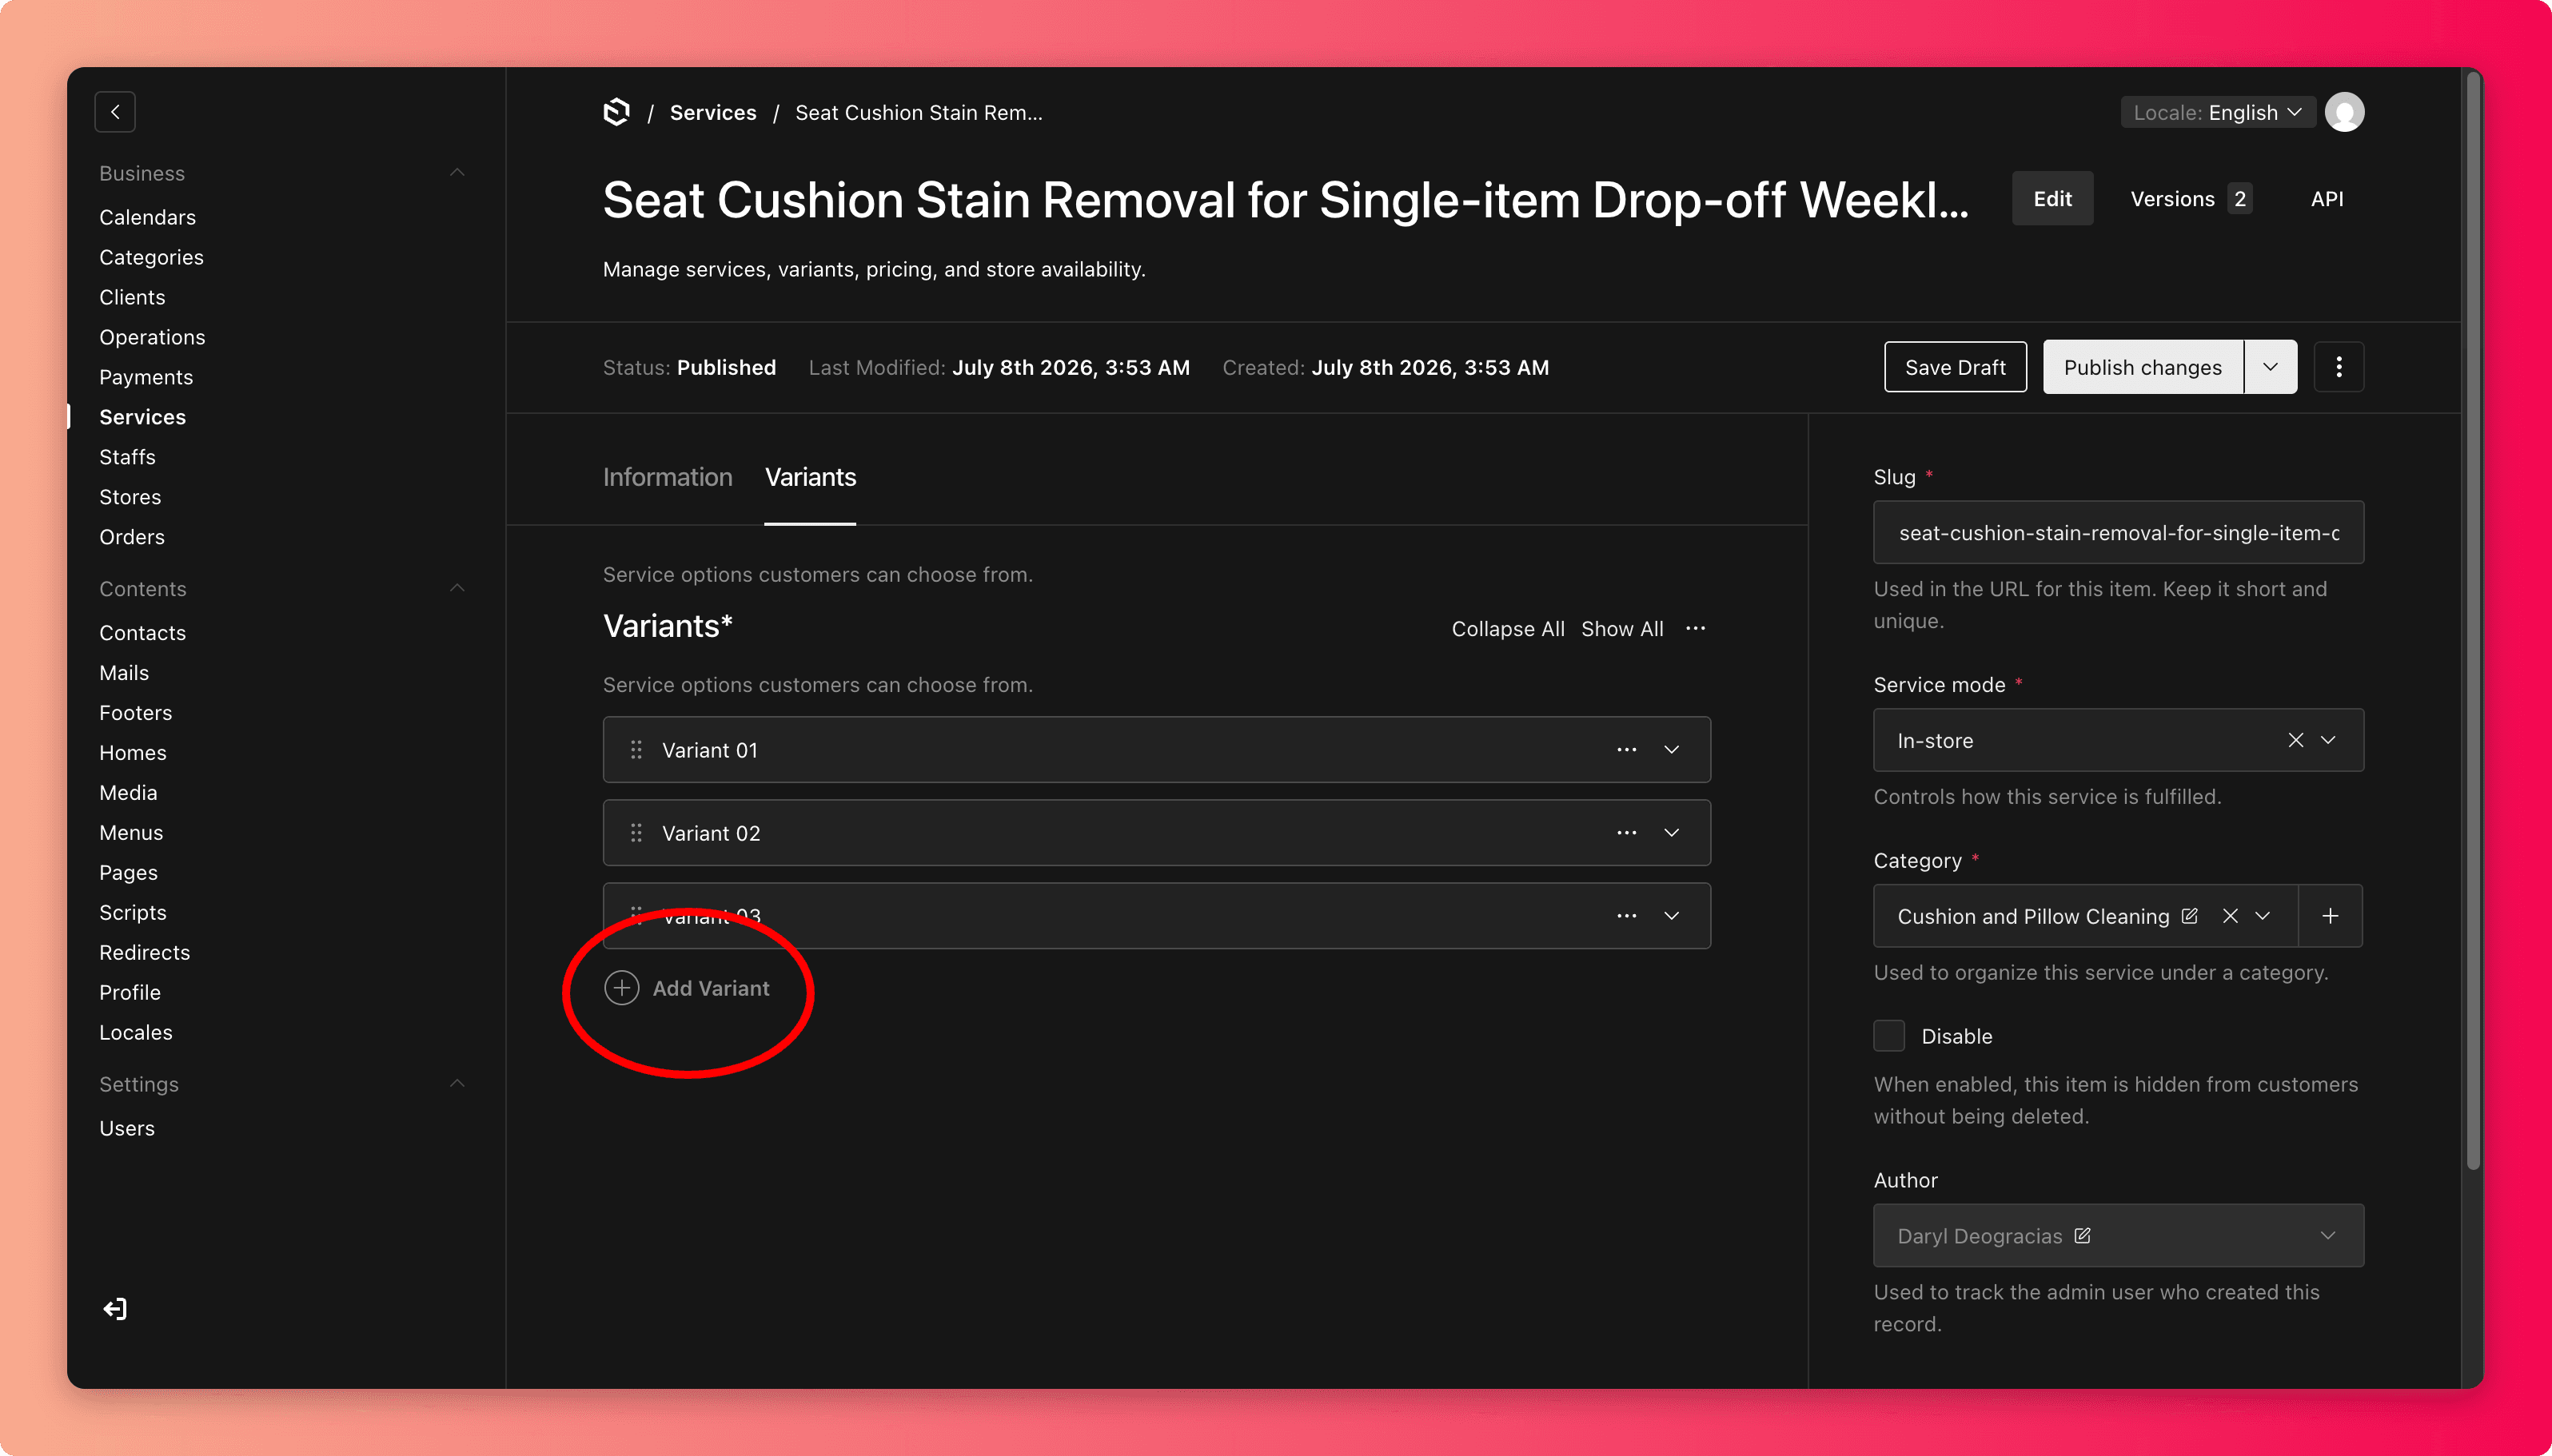Click the plus icon for Add Variant
2552x1456 pixels.
pos(621,988)
